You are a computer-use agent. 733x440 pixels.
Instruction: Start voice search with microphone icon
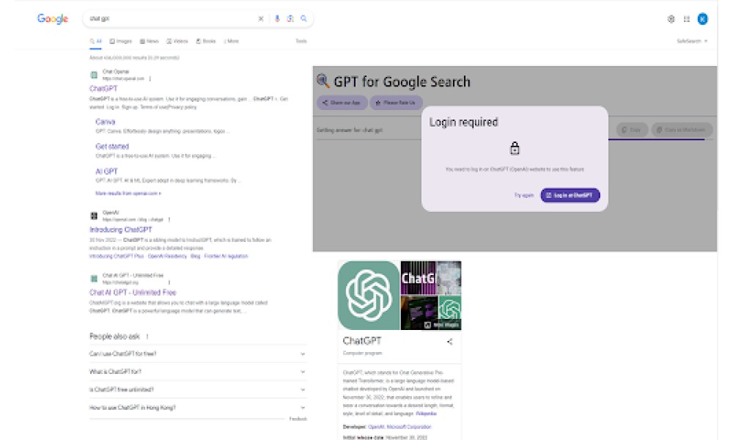277,19
